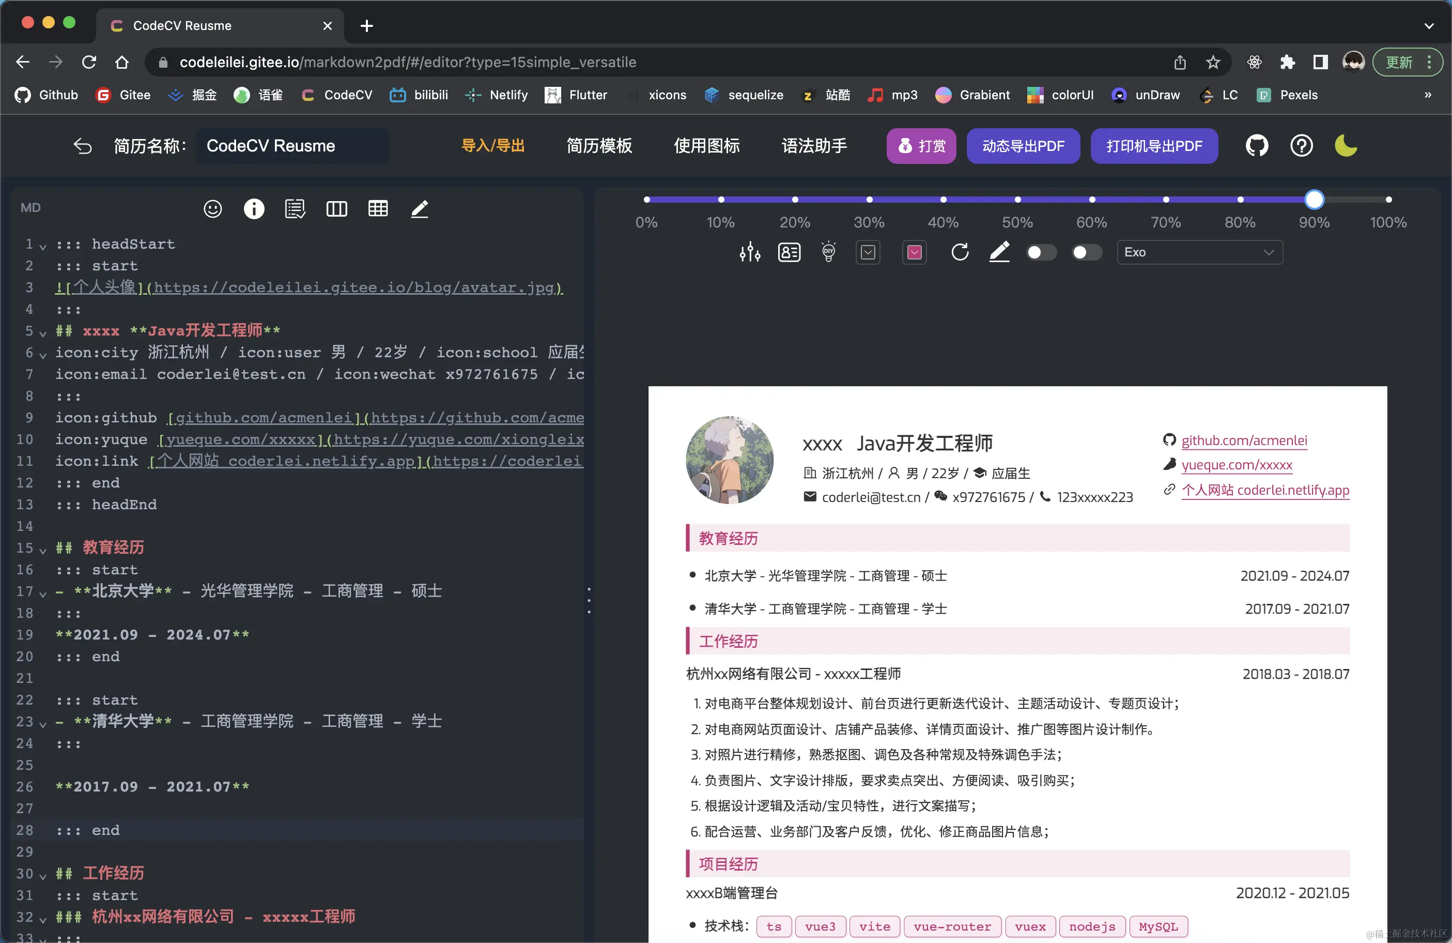The height and width of the screenshot is (943, 1452).
Task: Open the adjustment sliders settings icon
Action: pyautogui.click(x=750, y=252)
